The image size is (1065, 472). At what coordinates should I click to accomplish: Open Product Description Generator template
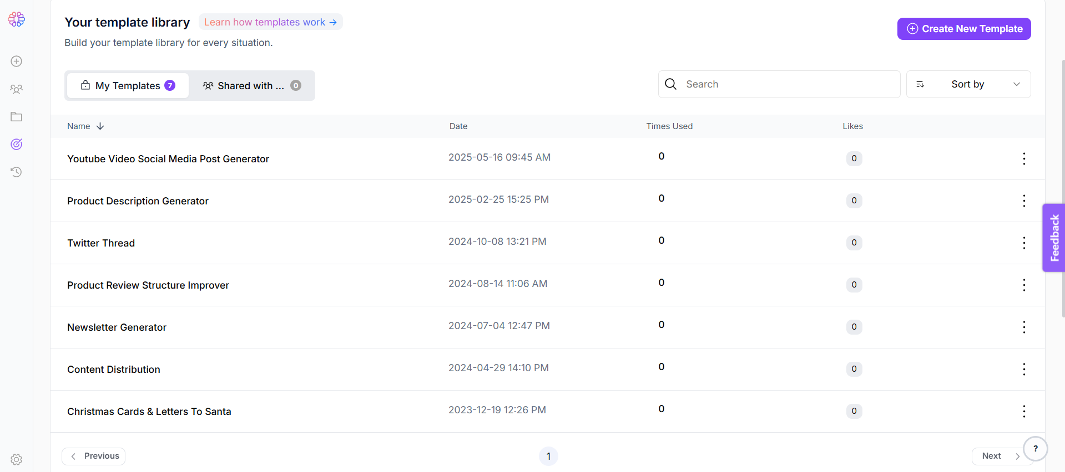coord(138,201)
